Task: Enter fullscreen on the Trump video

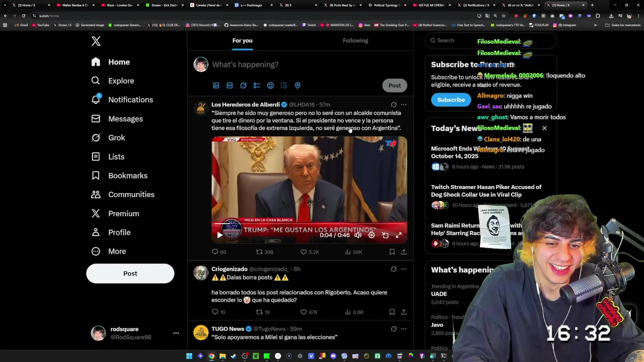Action: click(398, 235)
